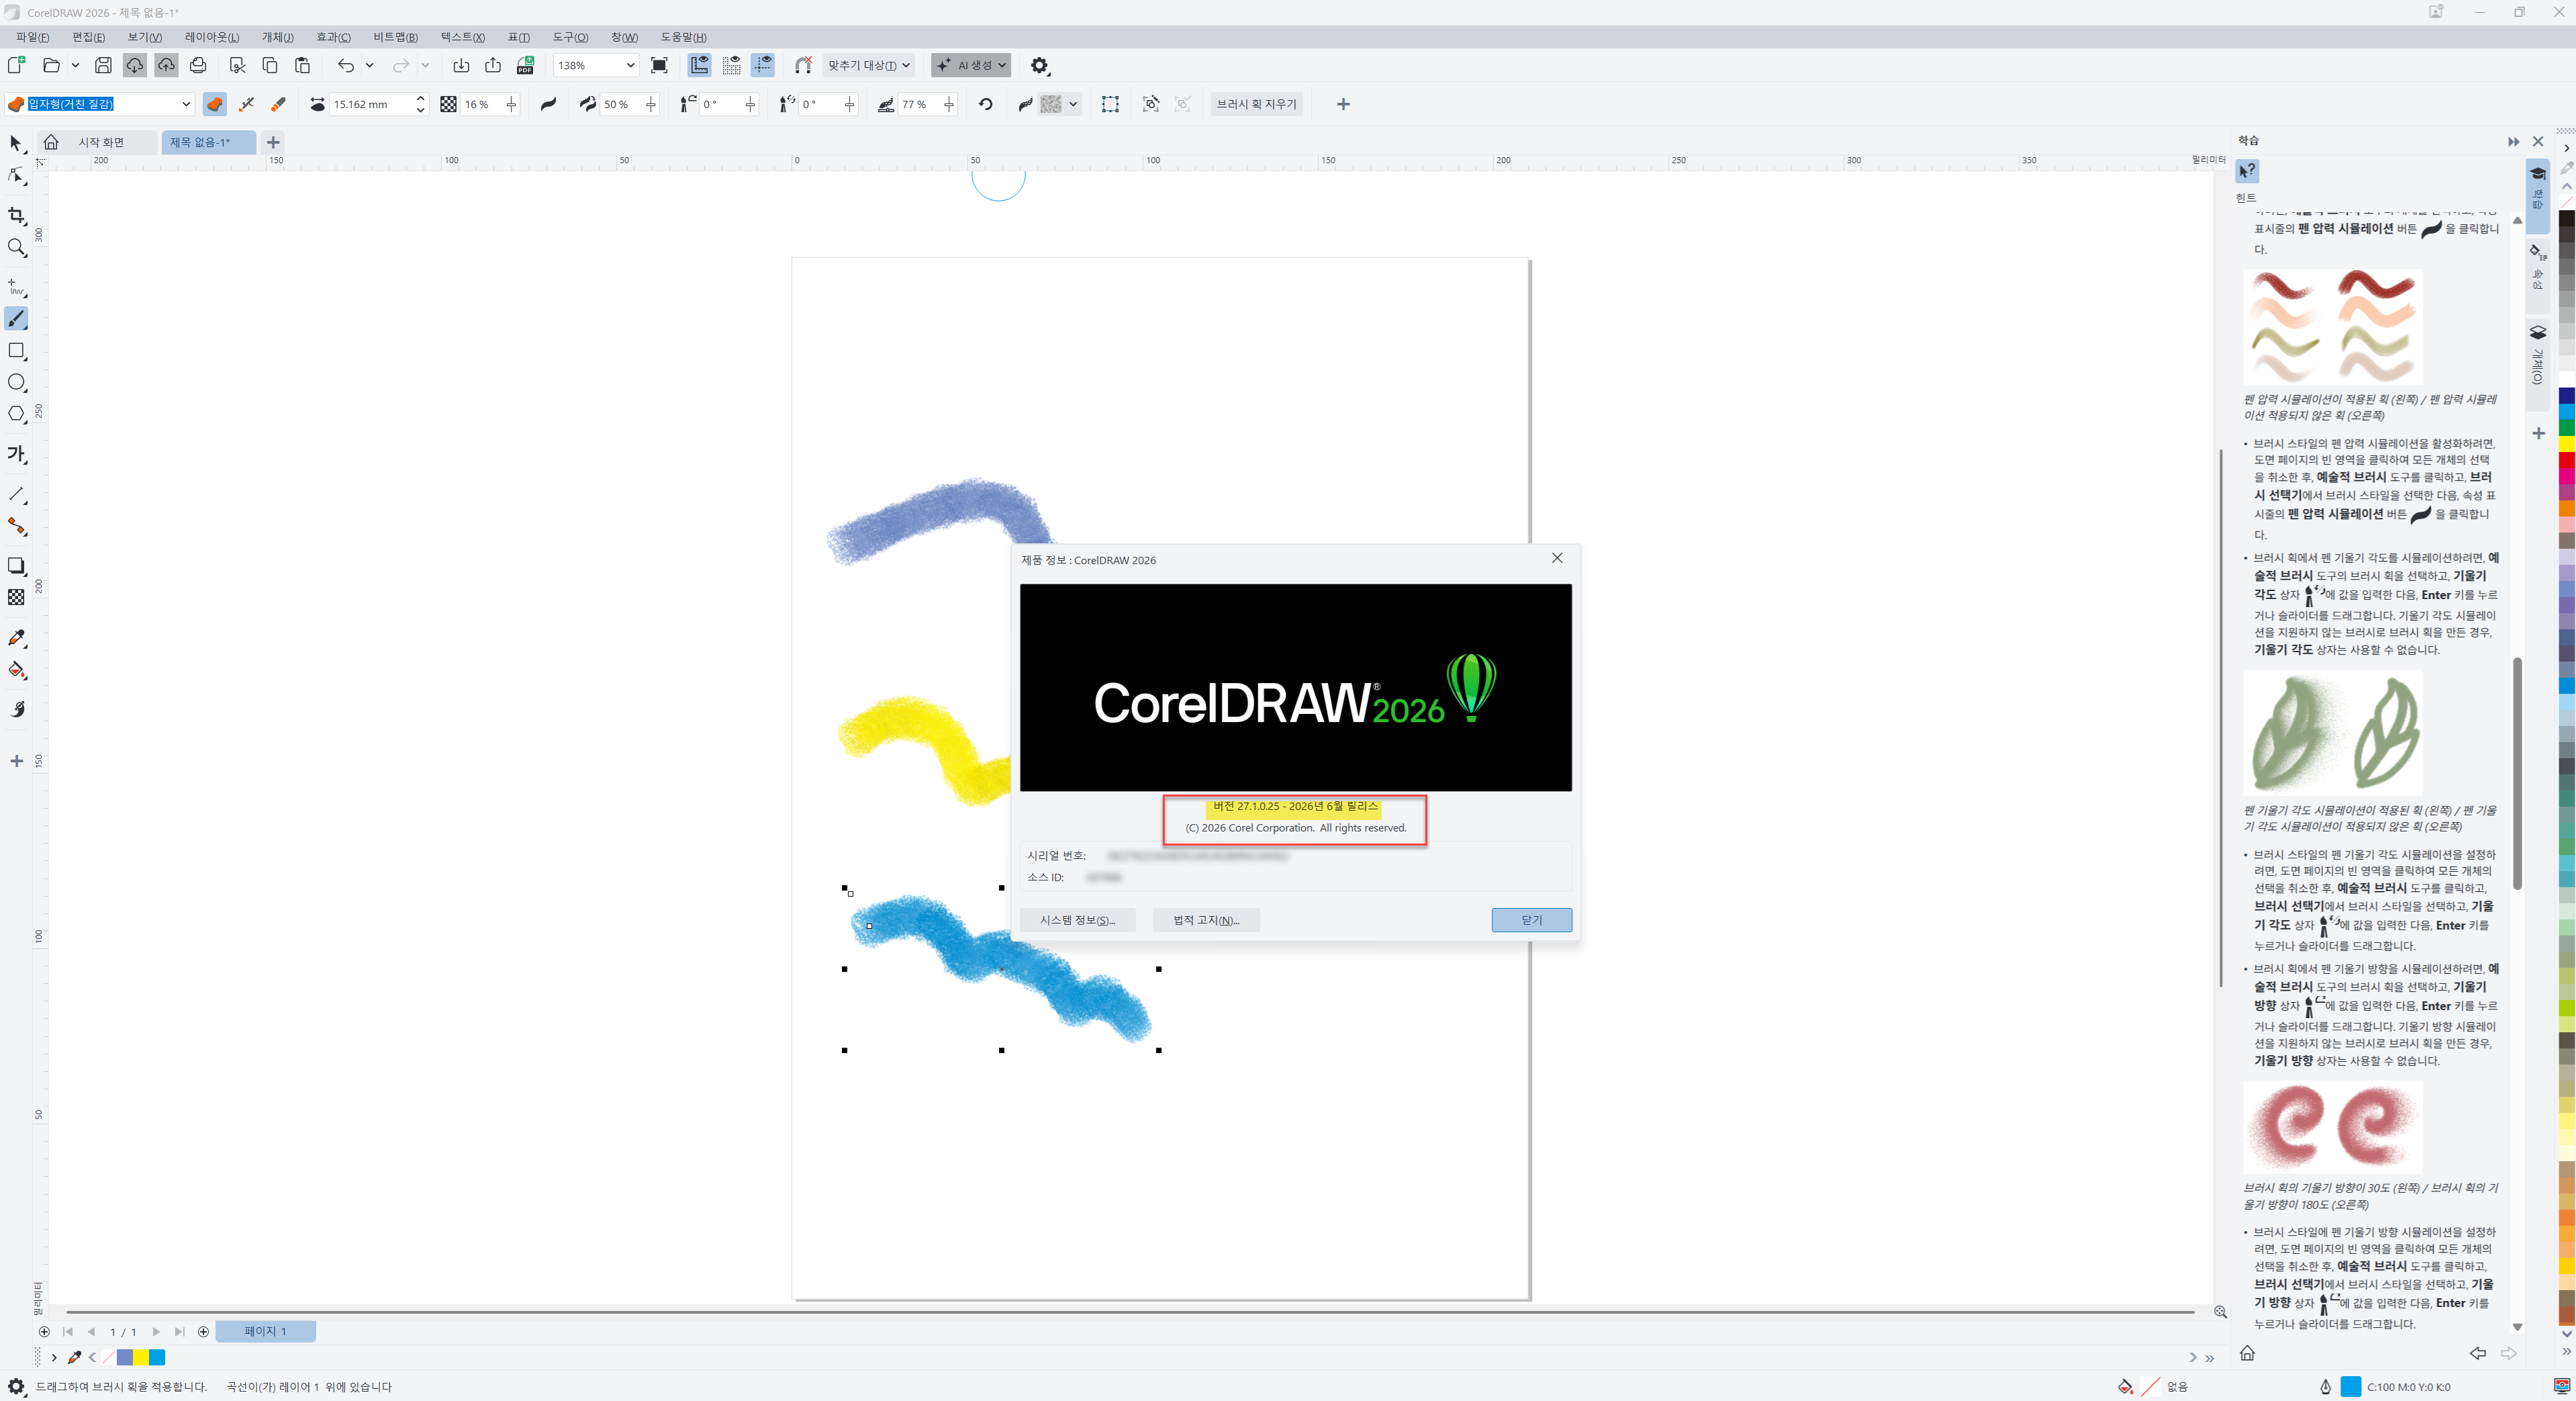Add a new document tab with plus
2576x1401 pixels.
[273, 142]
